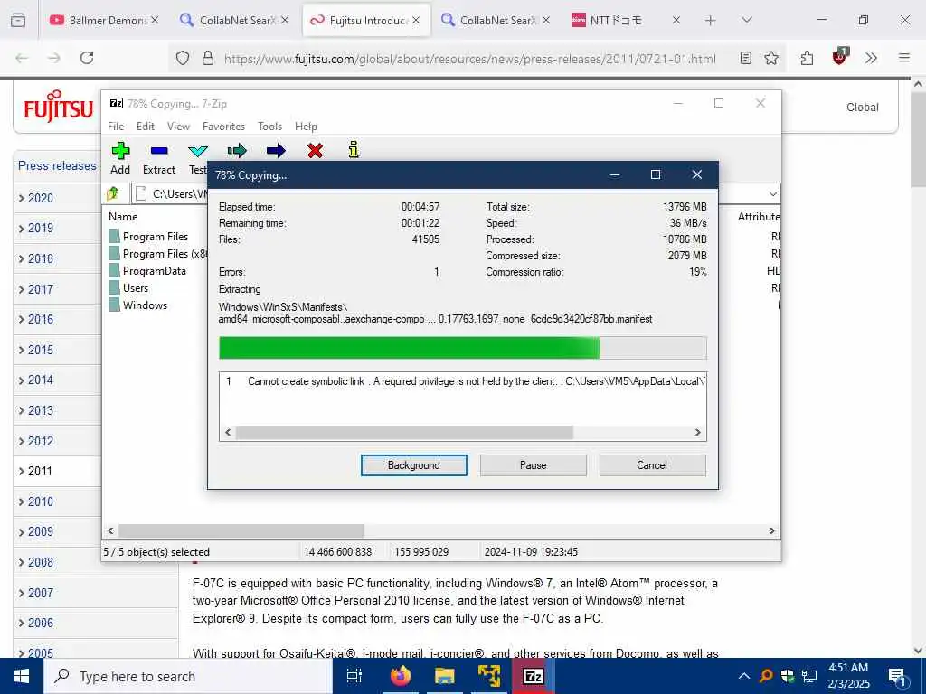Viewport: 926px width, 694px height.
Task: Click the Test checkmark icon in 7-Zip
Action: [198, 151]
